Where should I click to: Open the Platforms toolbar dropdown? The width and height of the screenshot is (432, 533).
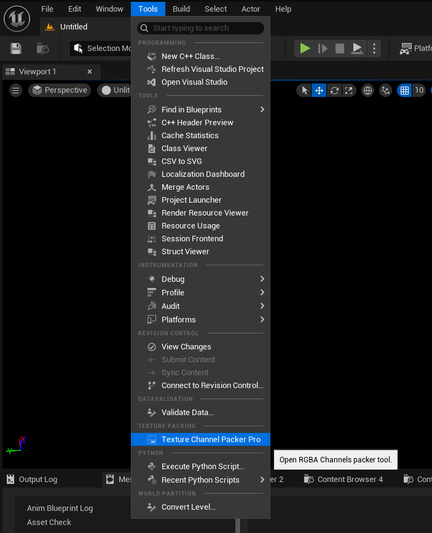[415, 49]
